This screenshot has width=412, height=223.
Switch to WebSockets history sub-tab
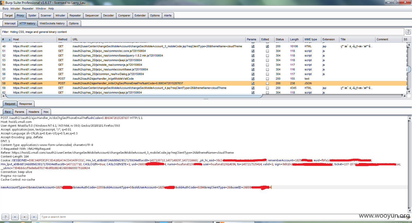coord(52,23)
